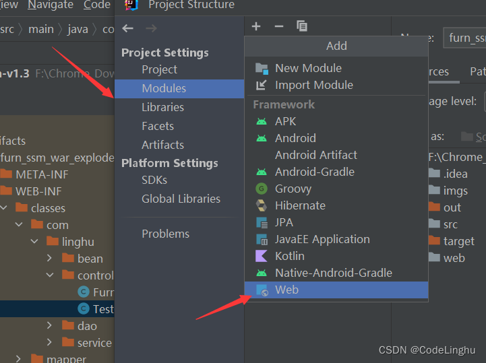
Task: Choose Import Module option
Action: [x=313, y=85]
